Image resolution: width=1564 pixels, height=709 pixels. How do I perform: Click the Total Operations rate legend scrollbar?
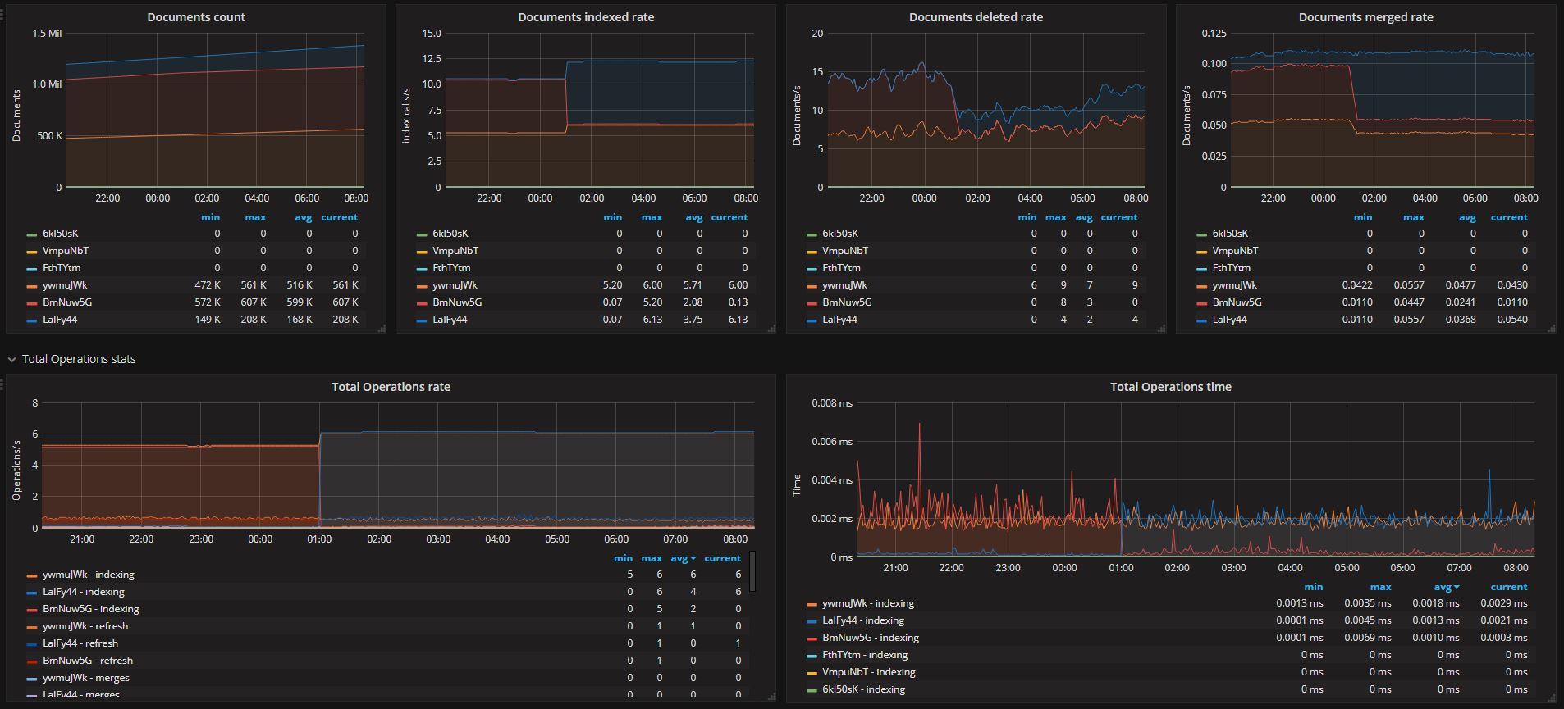752,571
